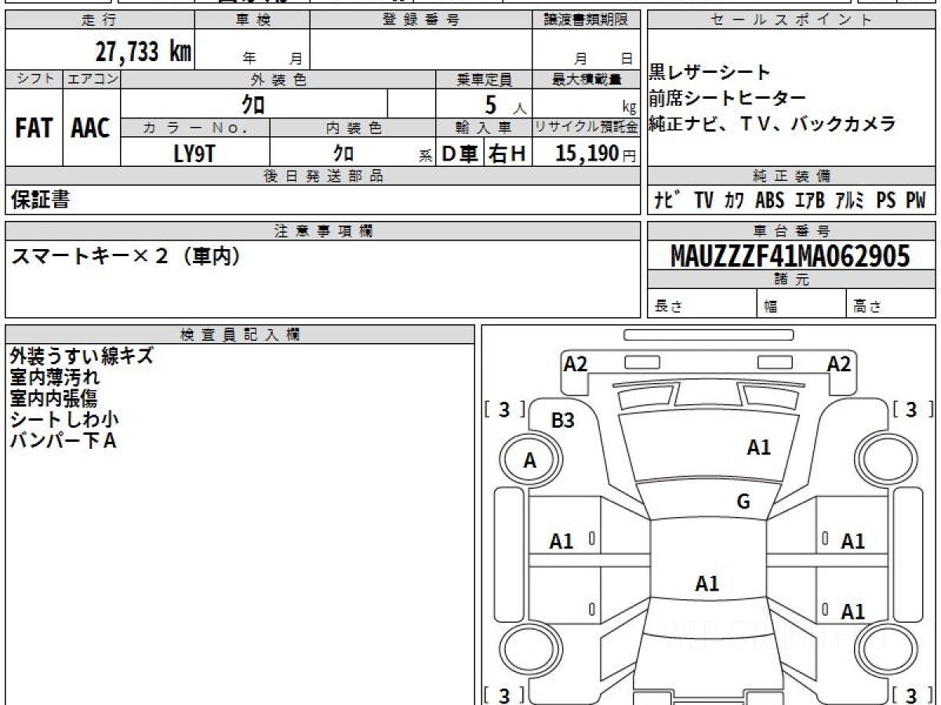Select the 注意事項欄 header

(x=323, y=231)
